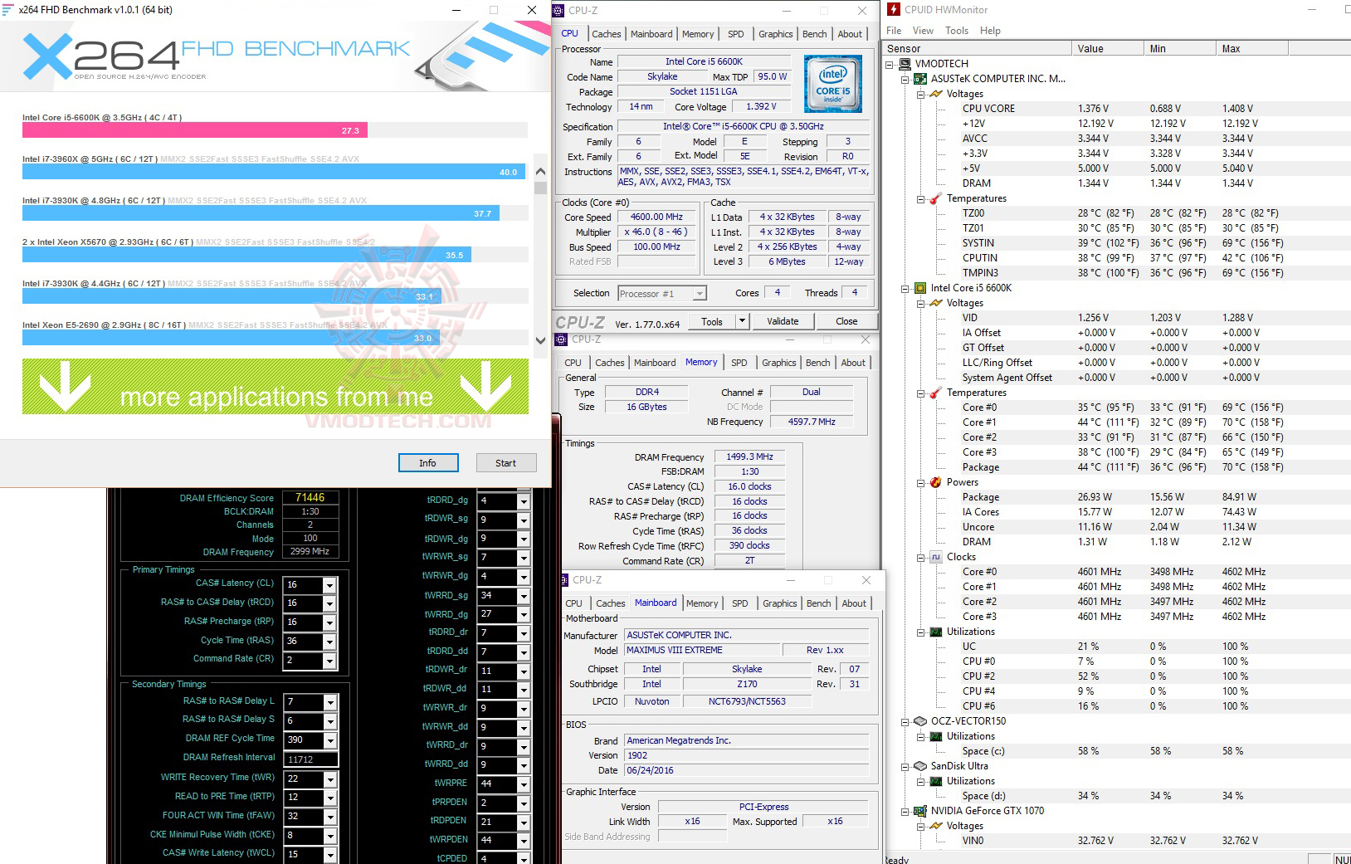The height and width of the screenshot is (864, 1351).
Task: Click the Utilizations icon under OCZ-VECTOR150
Action: (x=936, y=736)
